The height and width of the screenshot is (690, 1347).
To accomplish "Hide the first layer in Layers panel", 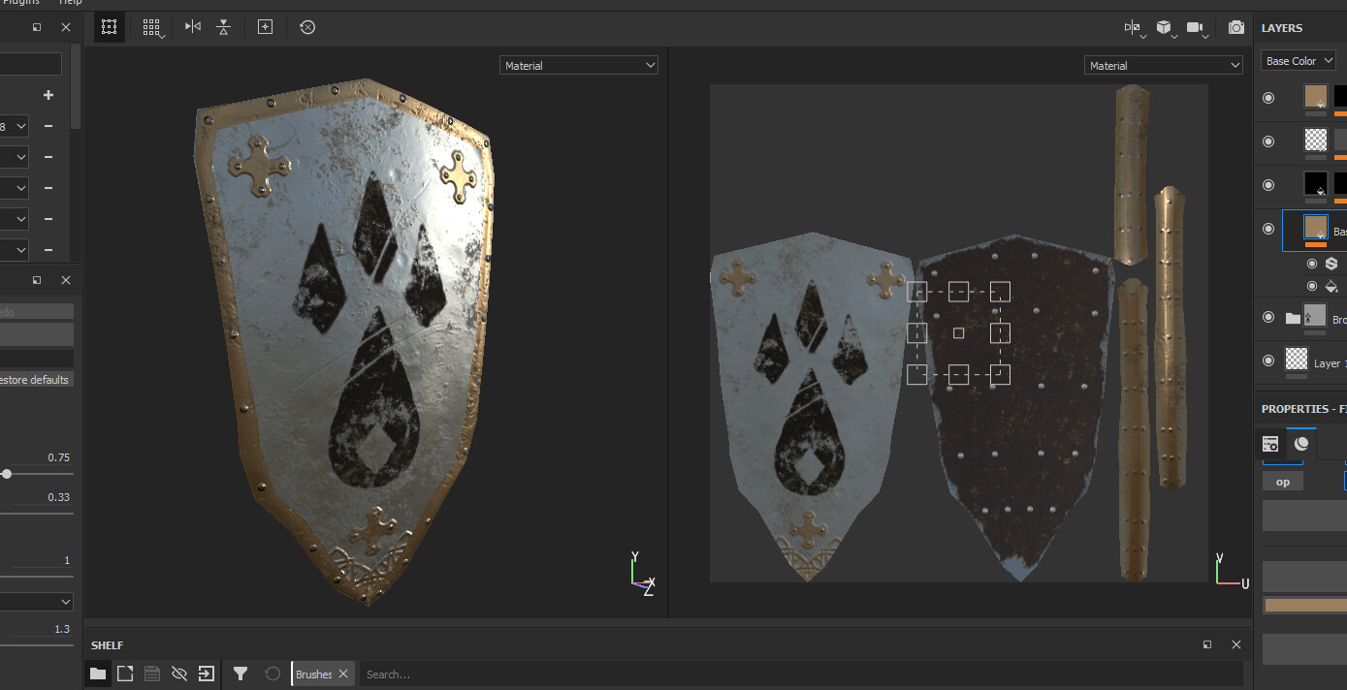I will point(1268,98).
